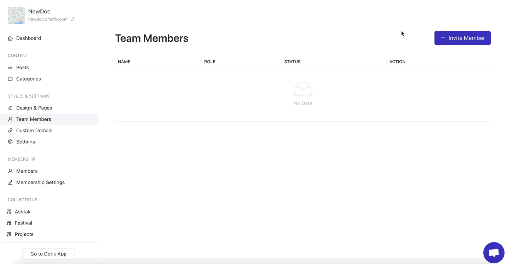Viewport: 507px width, 264px height.
Task: Click the Posts list icon
Action: pos(10,67)
